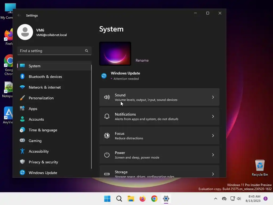This screenshot has height=205, width=273.
Task: Click the Time & language clock icon
Action: (22, 130)
